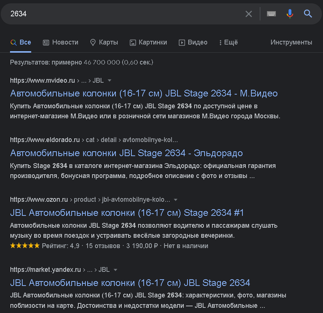323x313 pixels.
Task: Open the on-screen keyboard icon
Action: [x=271, y=14]
